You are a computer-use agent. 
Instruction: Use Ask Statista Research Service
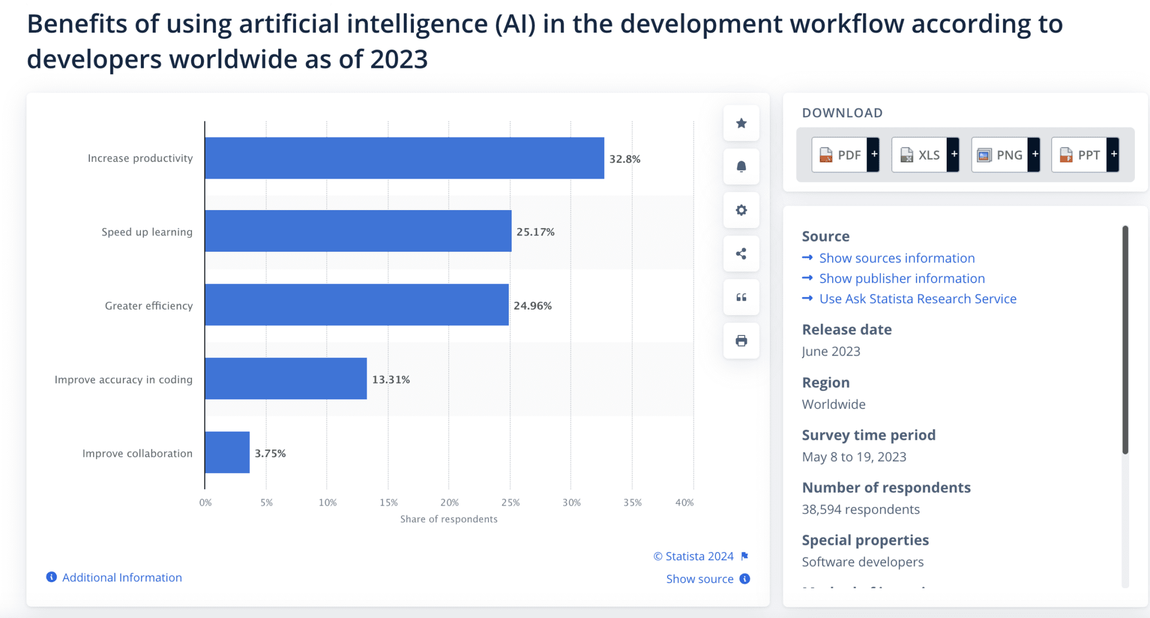pyautogui.click(x=918, y=298)
